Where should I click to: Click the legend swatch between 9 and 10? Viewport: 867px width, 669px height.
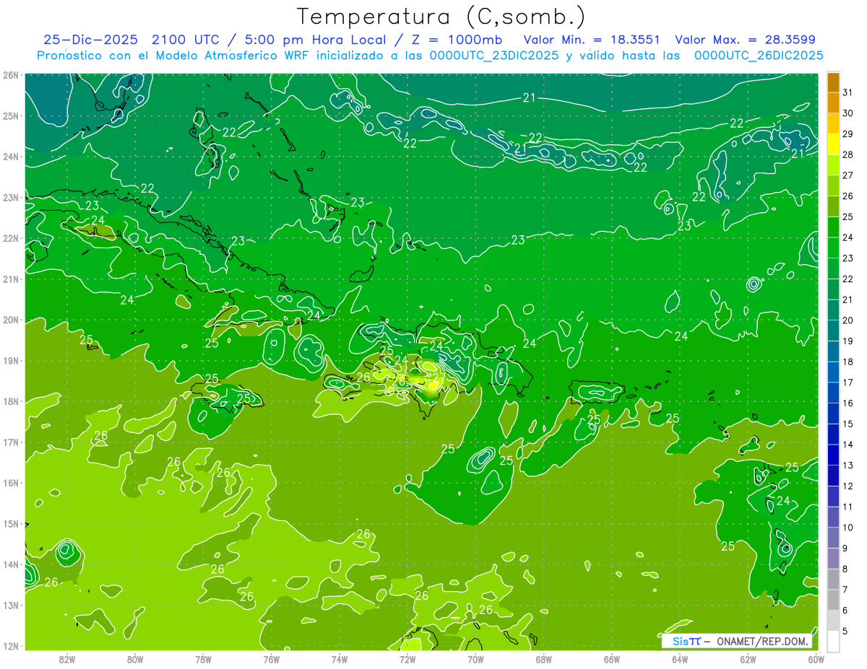pyautogui.click(x=833, y=538)
